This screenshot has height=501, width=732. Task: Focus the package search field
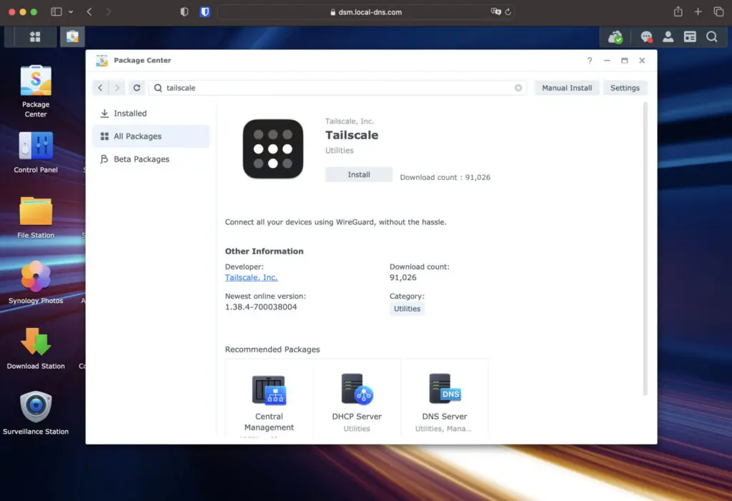pos(337,88)
